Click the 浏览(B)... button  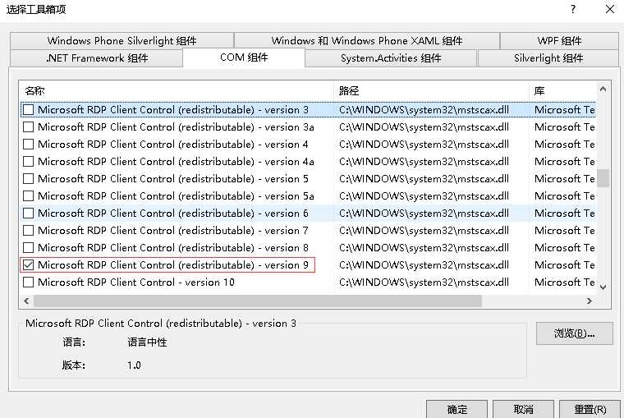(x=574, y=333)
